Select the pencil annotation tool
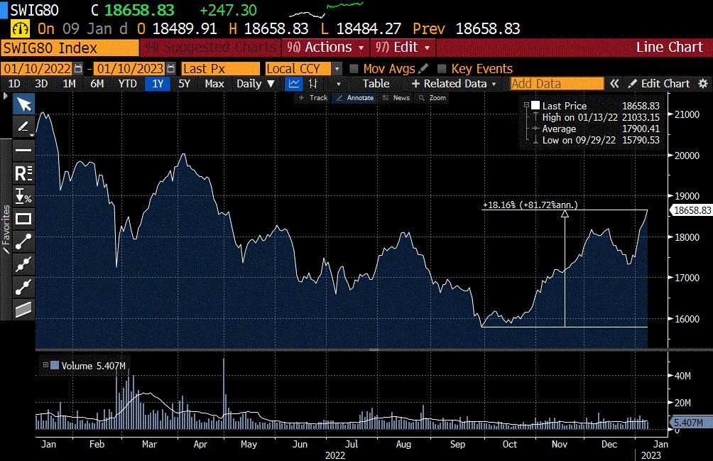 (x=23, y=126)
